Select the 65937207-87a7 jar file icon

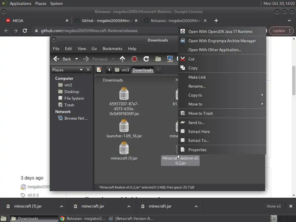pos(124,94)
